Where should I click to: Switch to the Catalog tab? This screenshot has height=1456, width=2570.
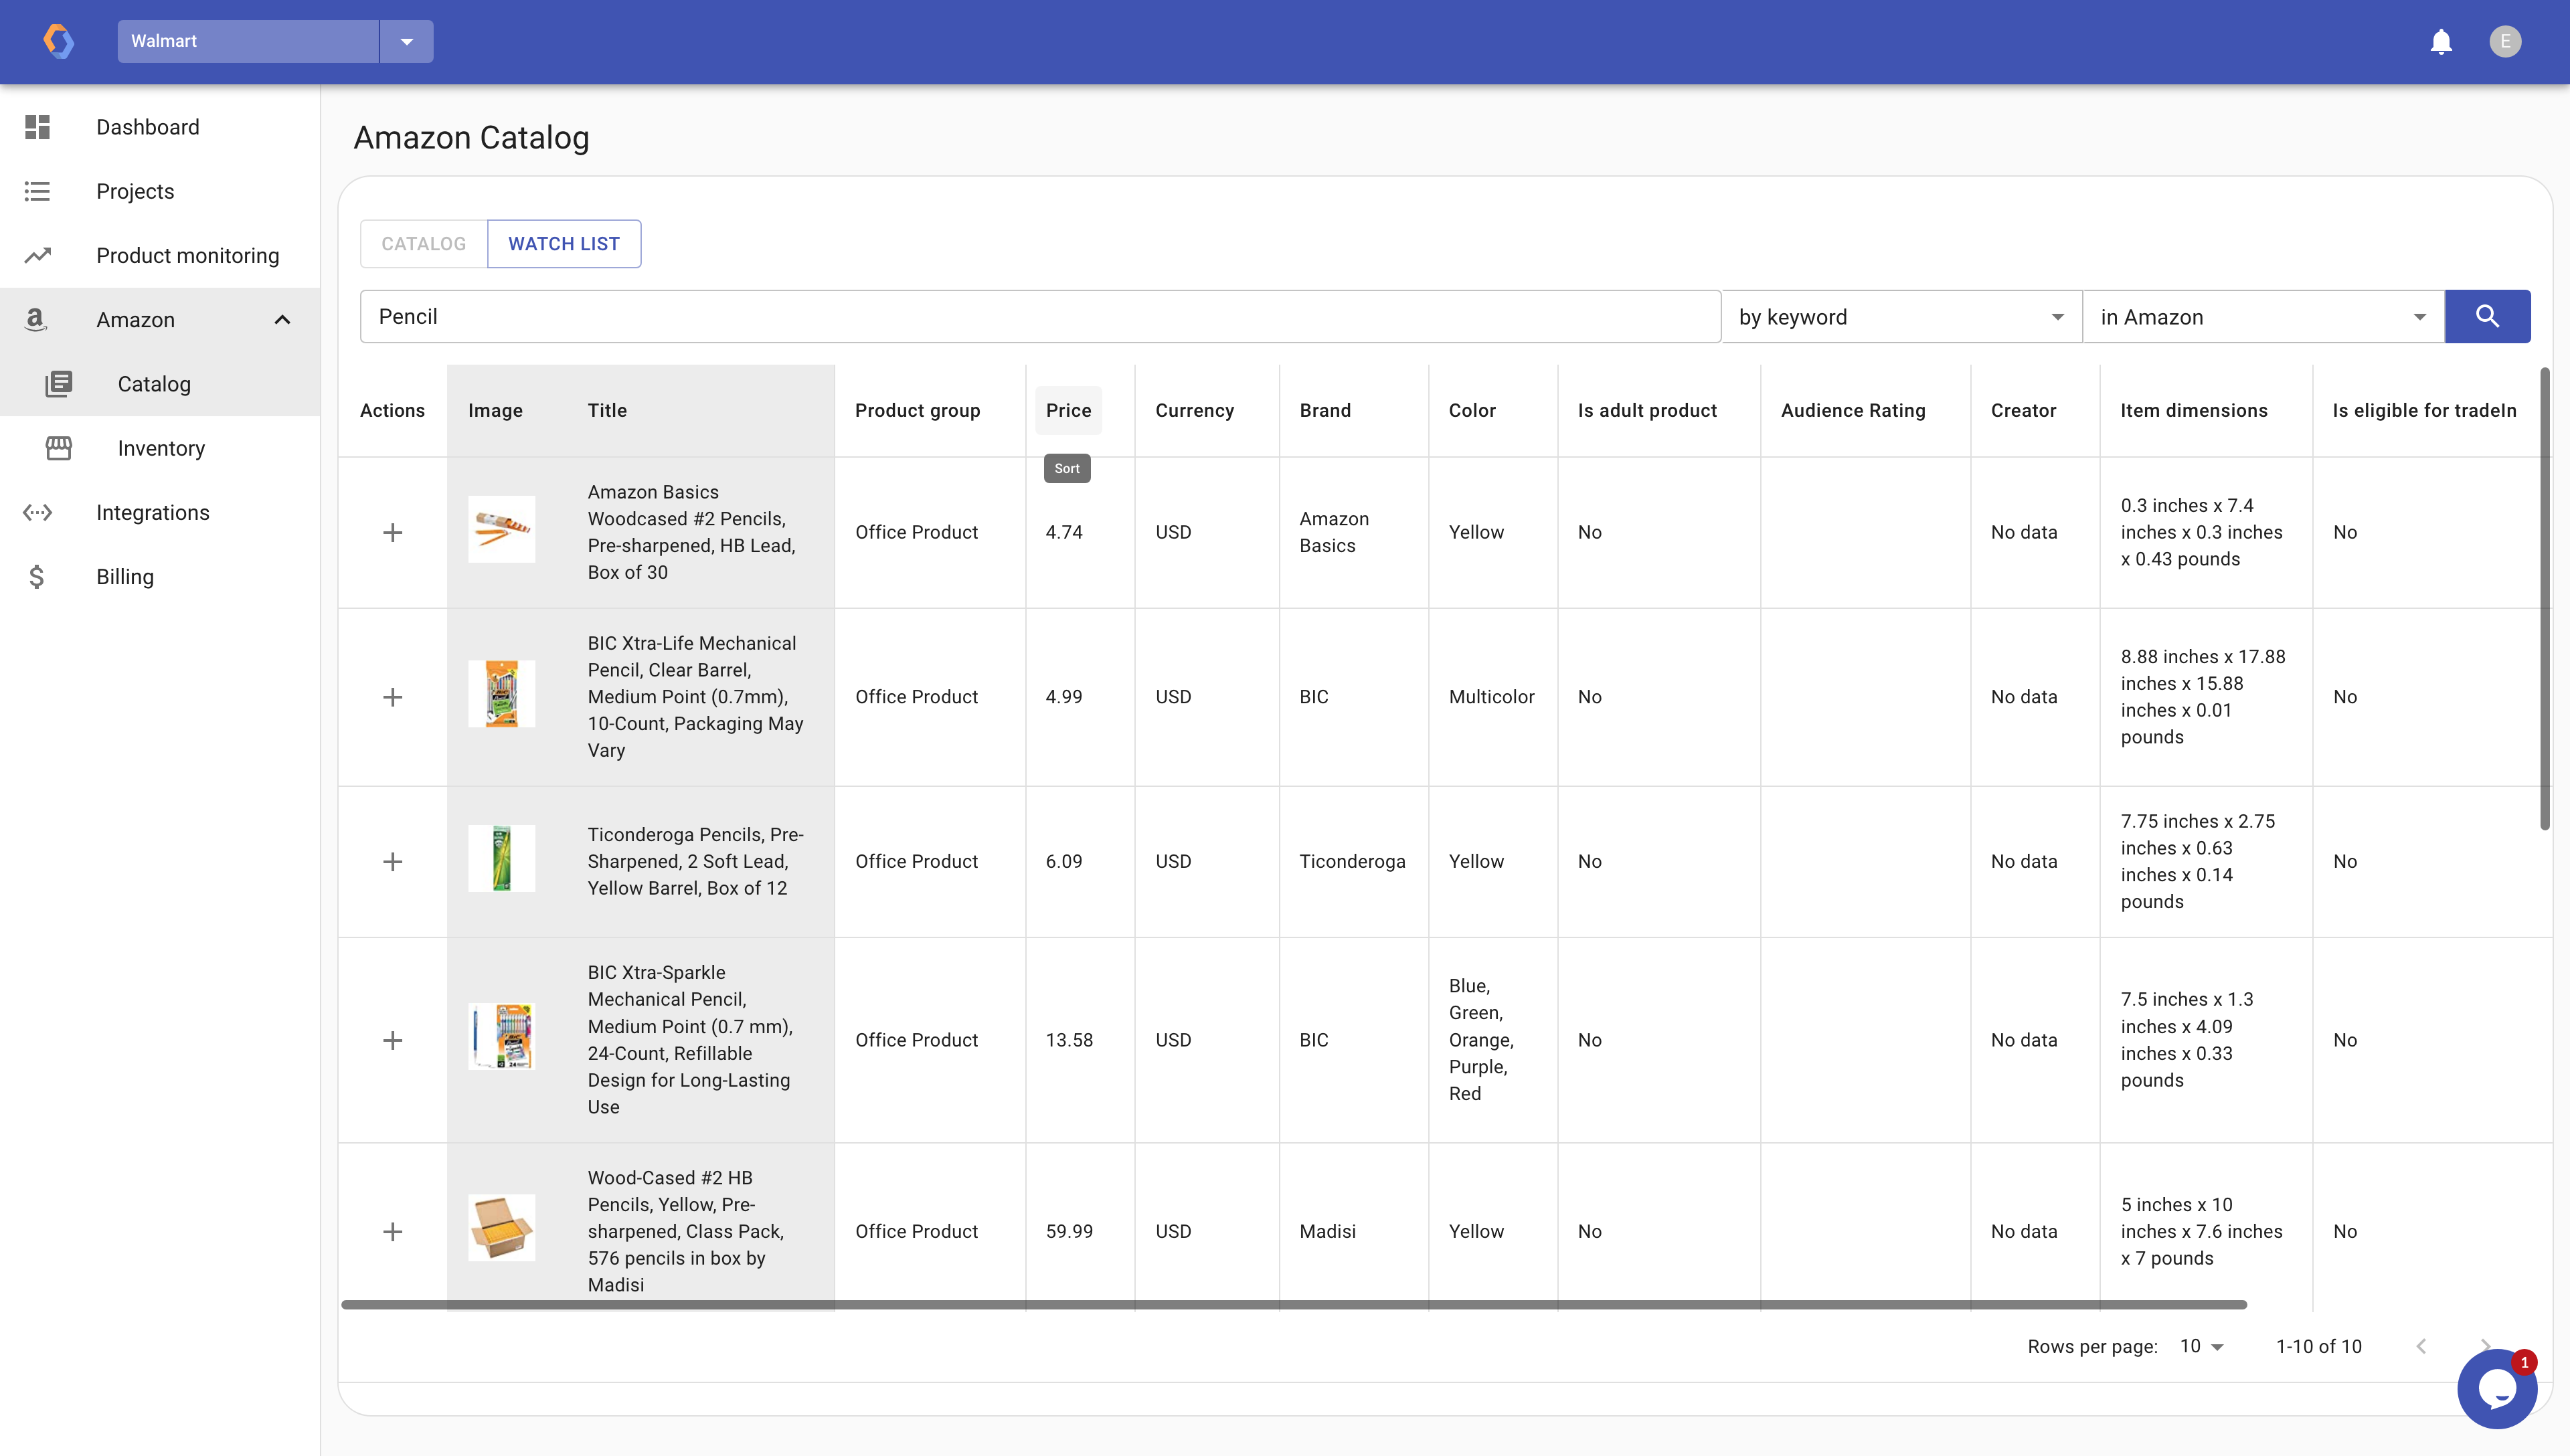[423, 244]
